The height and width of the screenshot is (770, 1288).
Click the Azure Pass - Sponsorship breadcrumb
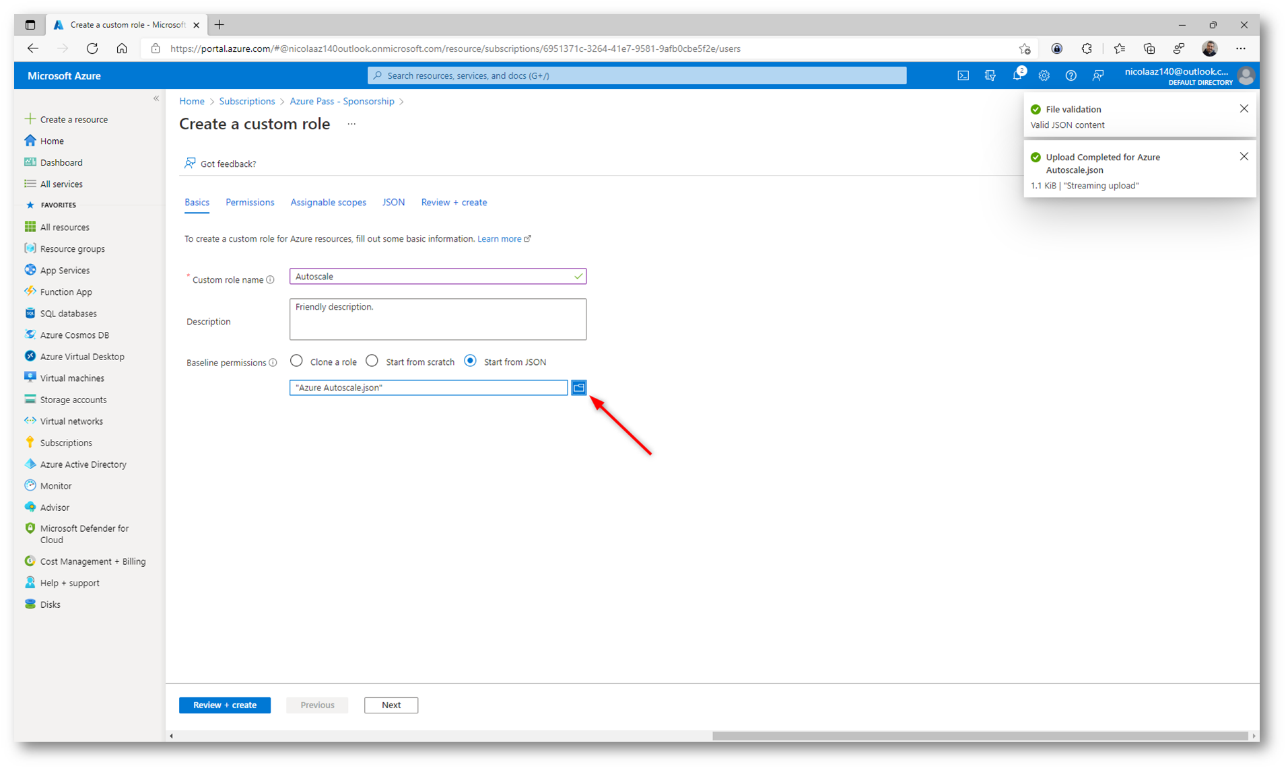click(342, 101)
